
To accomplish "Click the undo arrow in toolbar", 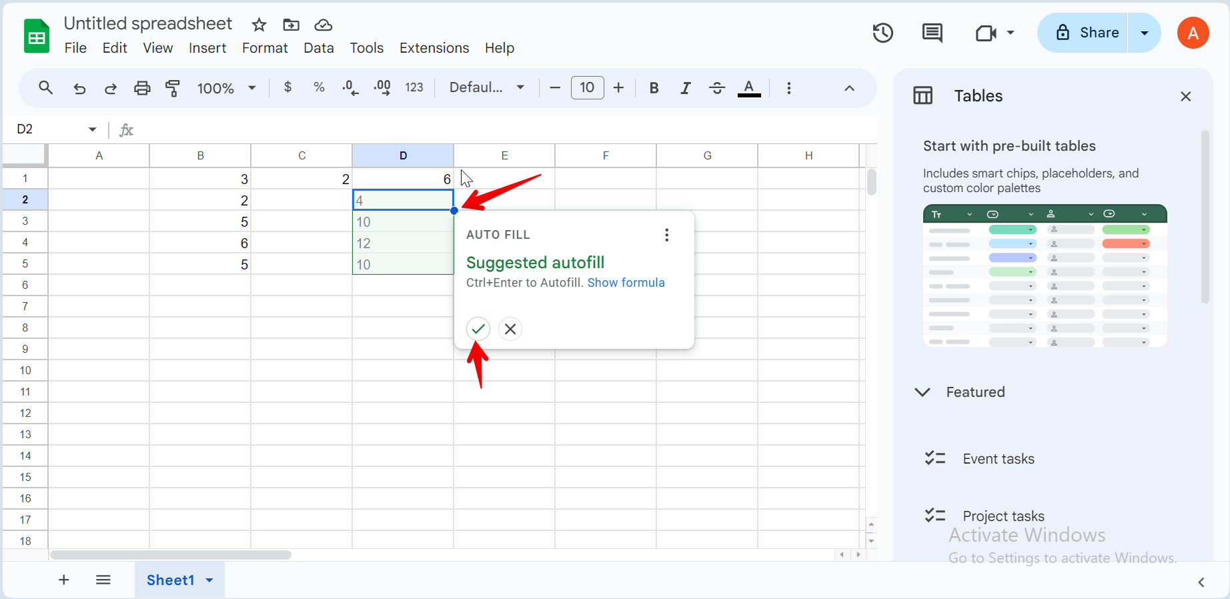I will [x=79, y=88].
